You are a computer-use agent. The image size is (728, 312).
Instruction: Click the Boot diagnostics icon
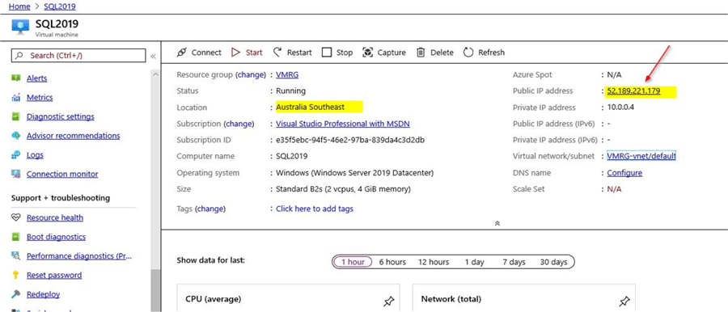(x=16, y=237)
